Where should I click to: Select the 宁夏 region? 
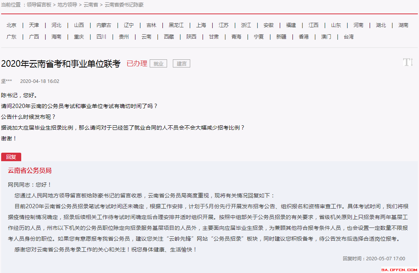[x=258, y=37]
